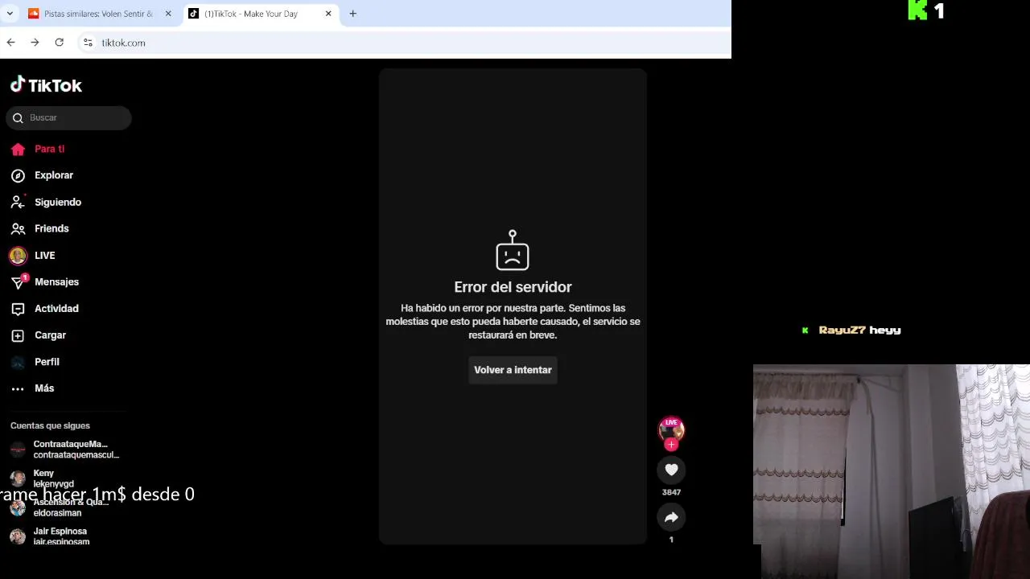Select the TikTok - Make Your Day tab
Screen dimensions: 1030x579
[x=251, y=14]
